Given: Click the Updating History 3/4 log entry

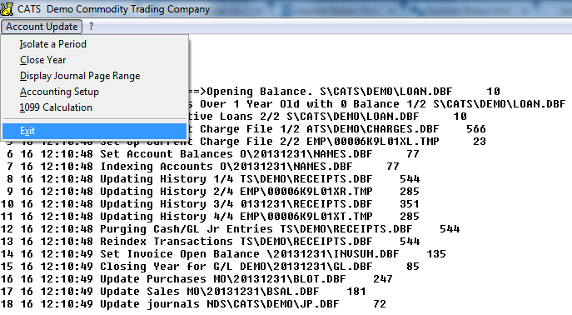Looking at the screenshot, I should pyautogui.click(x=210, y=204).
